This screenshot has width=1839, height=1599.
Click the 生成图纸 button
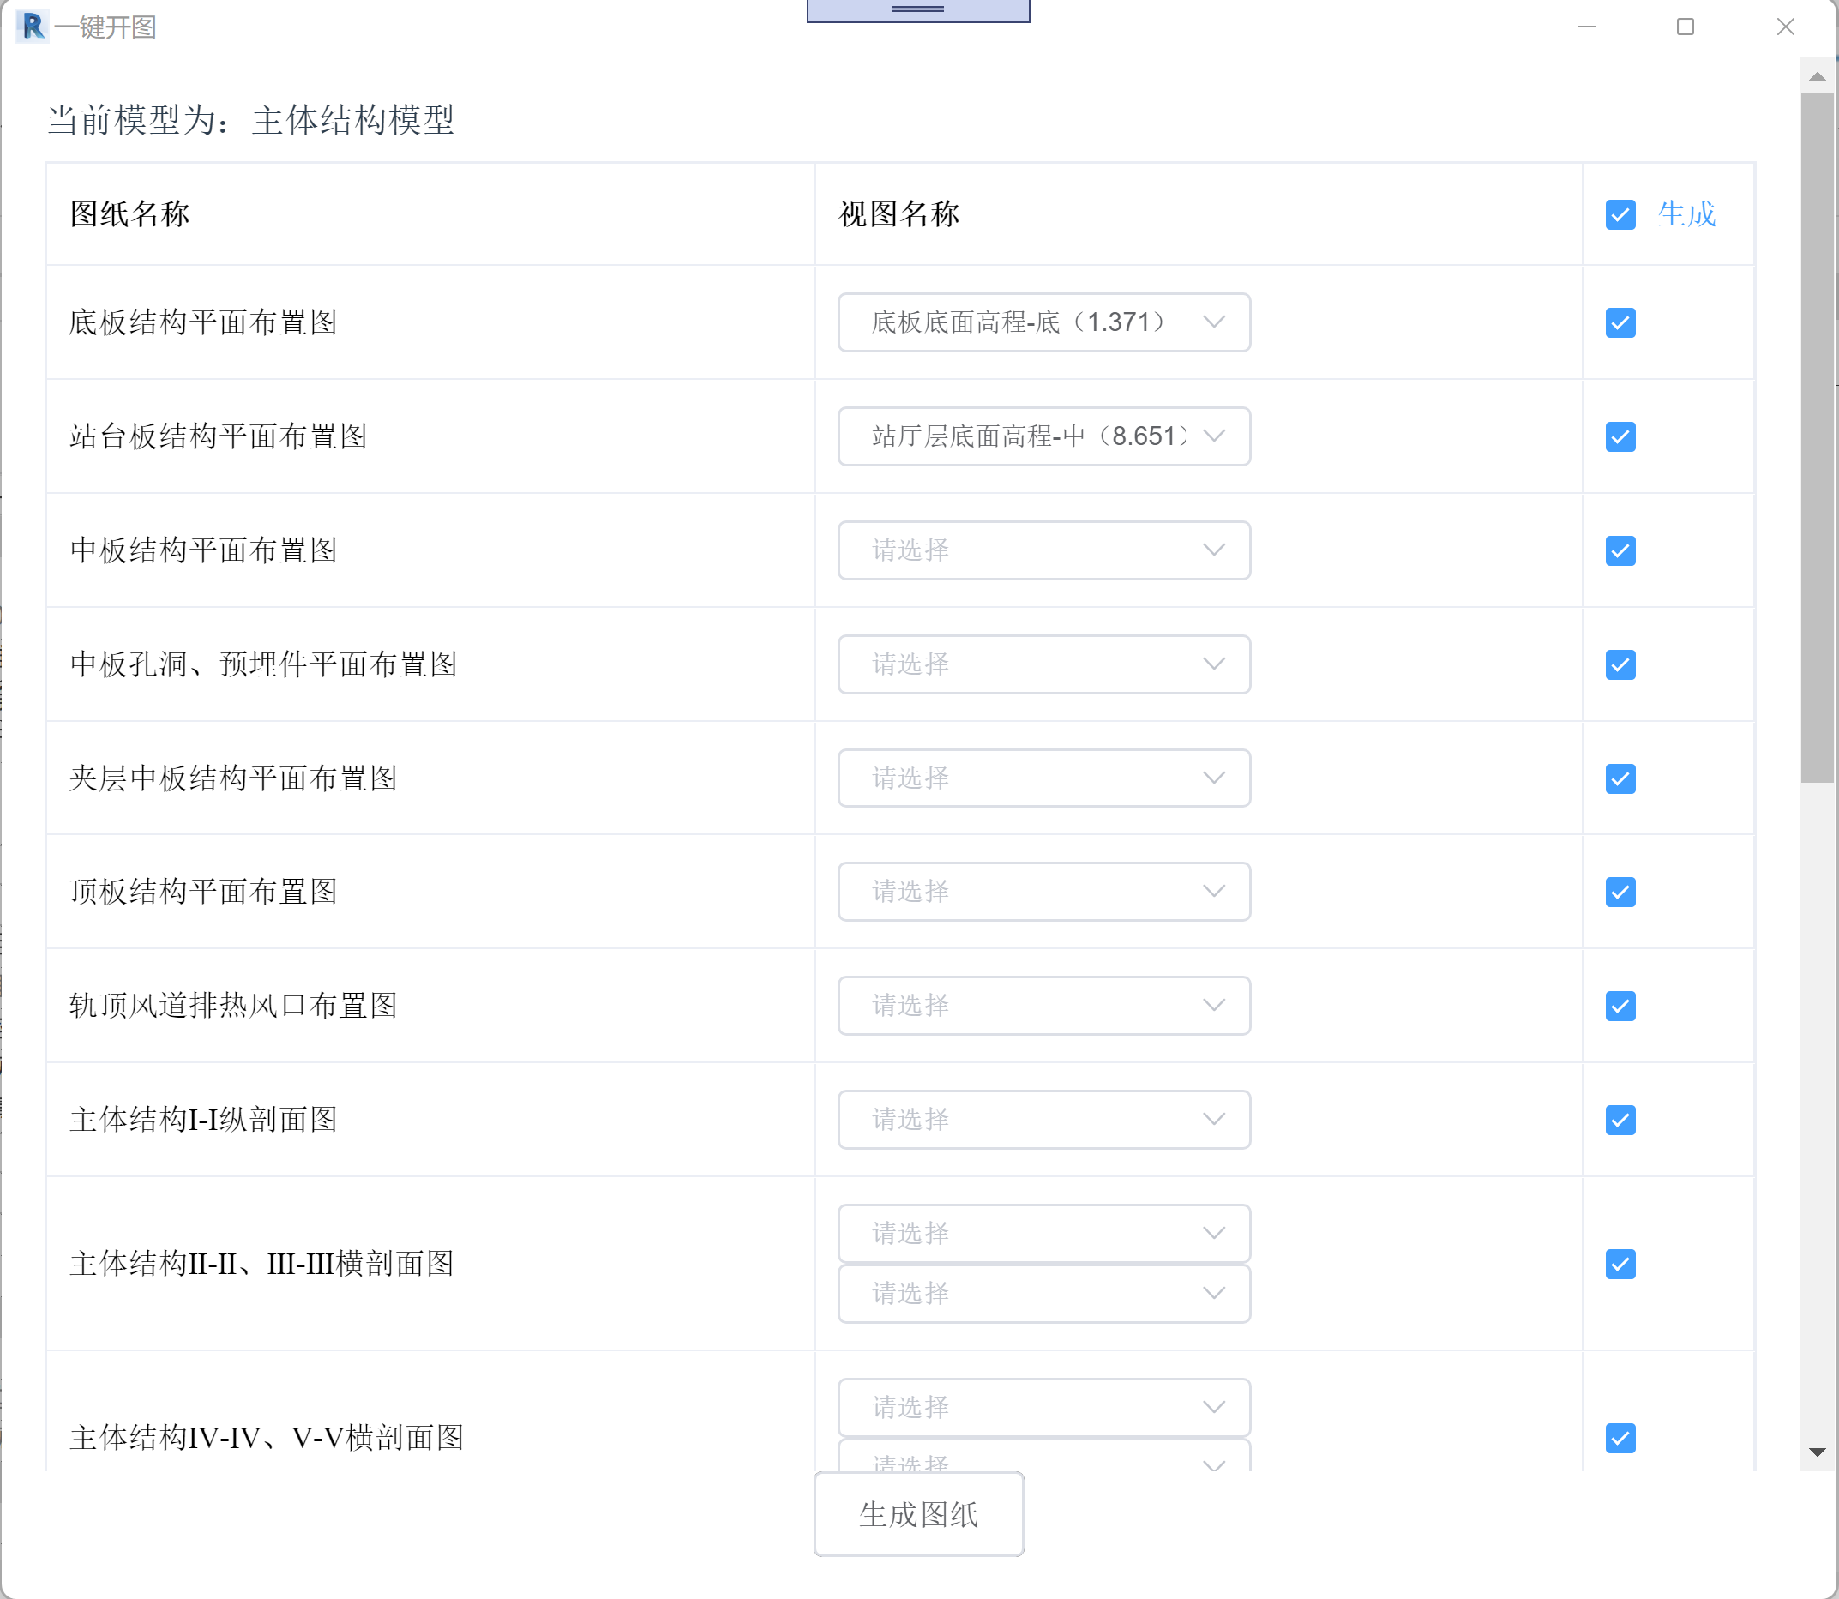click(918, 1515)
